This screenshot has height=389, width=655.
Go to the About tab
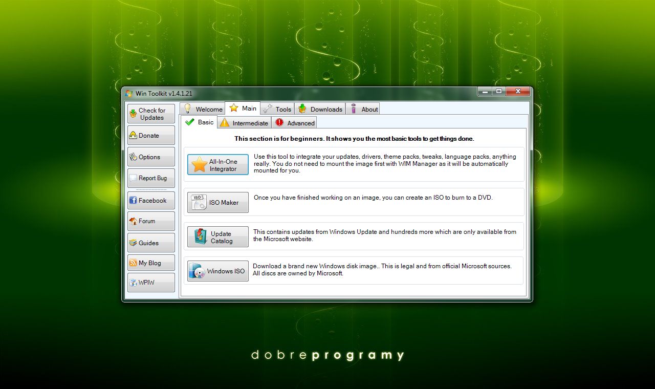tap(363, 109)
